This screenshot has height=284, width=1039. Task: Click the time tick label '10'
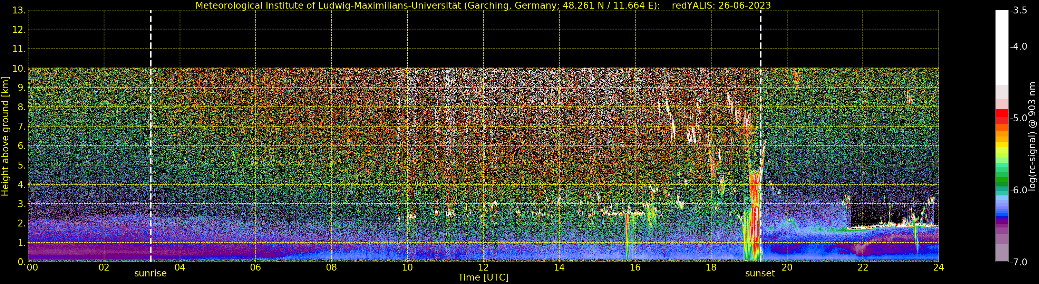tap(407, 267)
